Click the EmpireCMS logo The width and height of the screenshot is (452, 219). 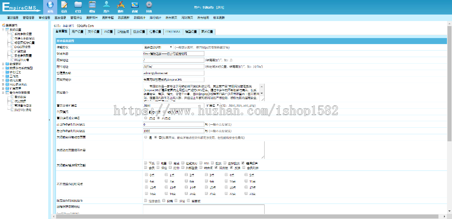[22, 7]
